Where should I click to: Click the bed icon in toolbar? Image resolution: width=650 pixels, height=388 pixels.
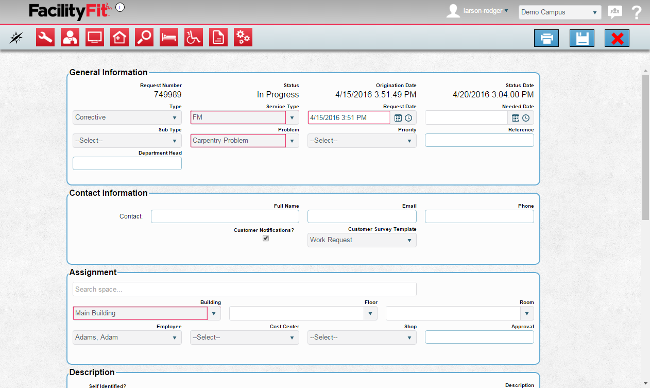pos(169,37)
